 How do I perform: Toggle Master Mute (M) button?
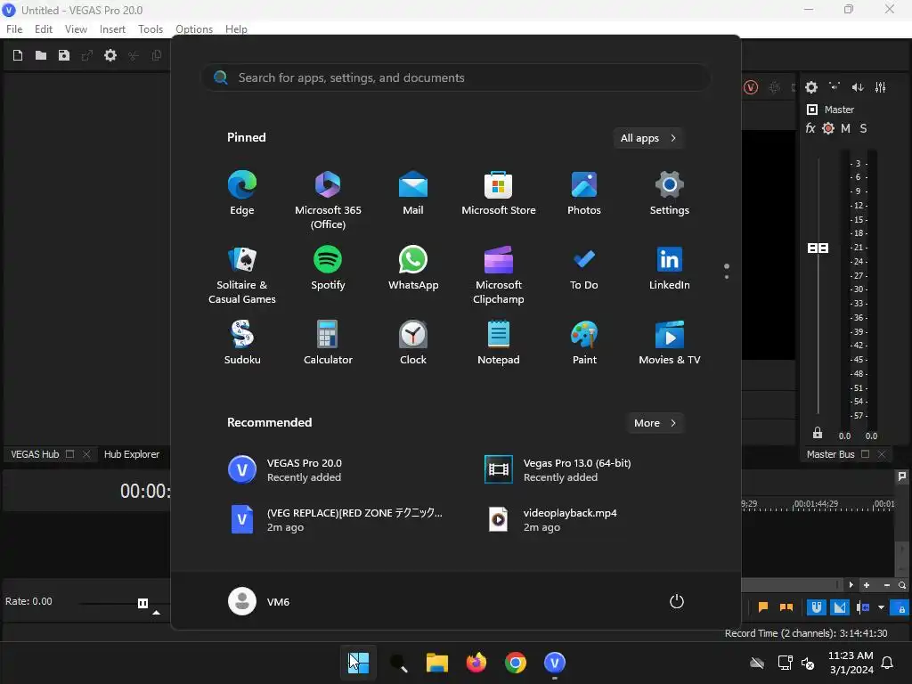tap(846, 128)
